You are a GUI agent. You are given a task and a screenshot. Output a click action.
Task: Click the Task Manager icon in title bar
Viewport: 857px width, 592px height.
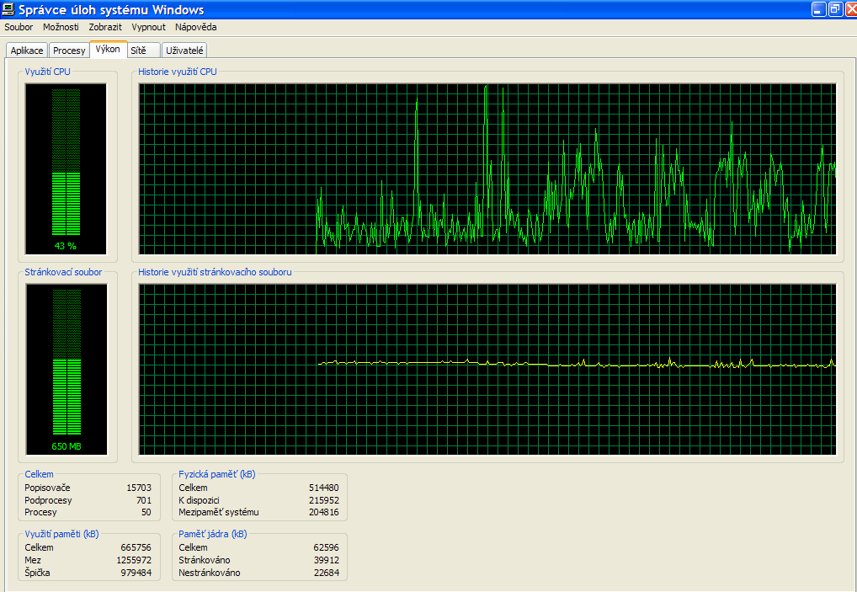click(9, 9)
